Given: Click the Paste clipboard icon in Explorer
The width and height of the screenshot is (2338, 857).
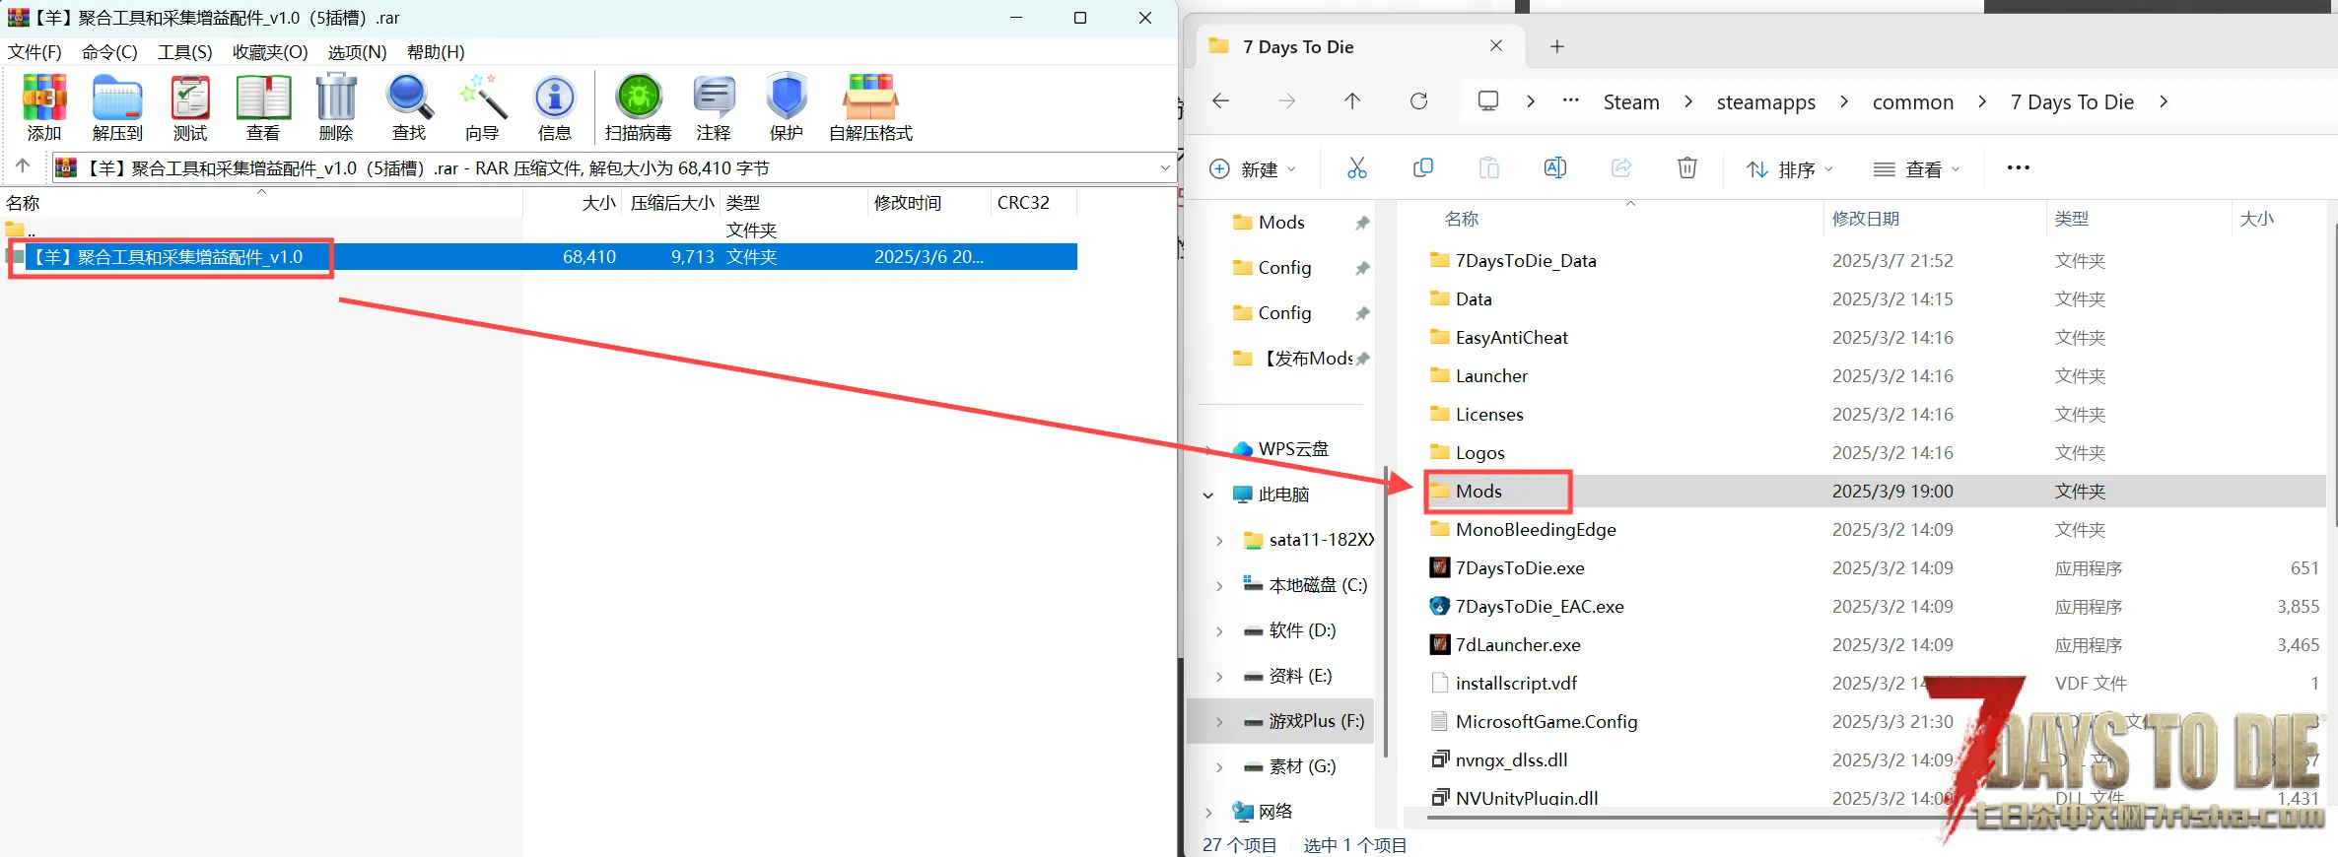Looking at the screenshot, I should coord(1488,168).
